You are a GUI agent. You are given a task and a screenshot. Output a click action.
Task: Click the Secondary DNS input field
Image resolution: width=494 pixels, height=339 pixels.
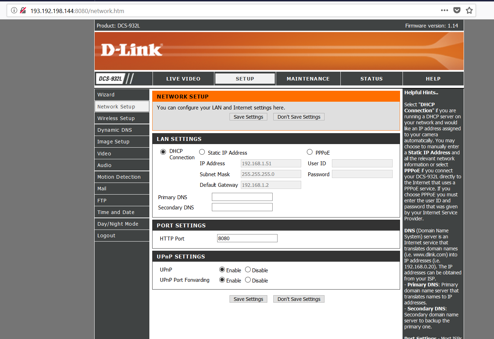(242, 207)
